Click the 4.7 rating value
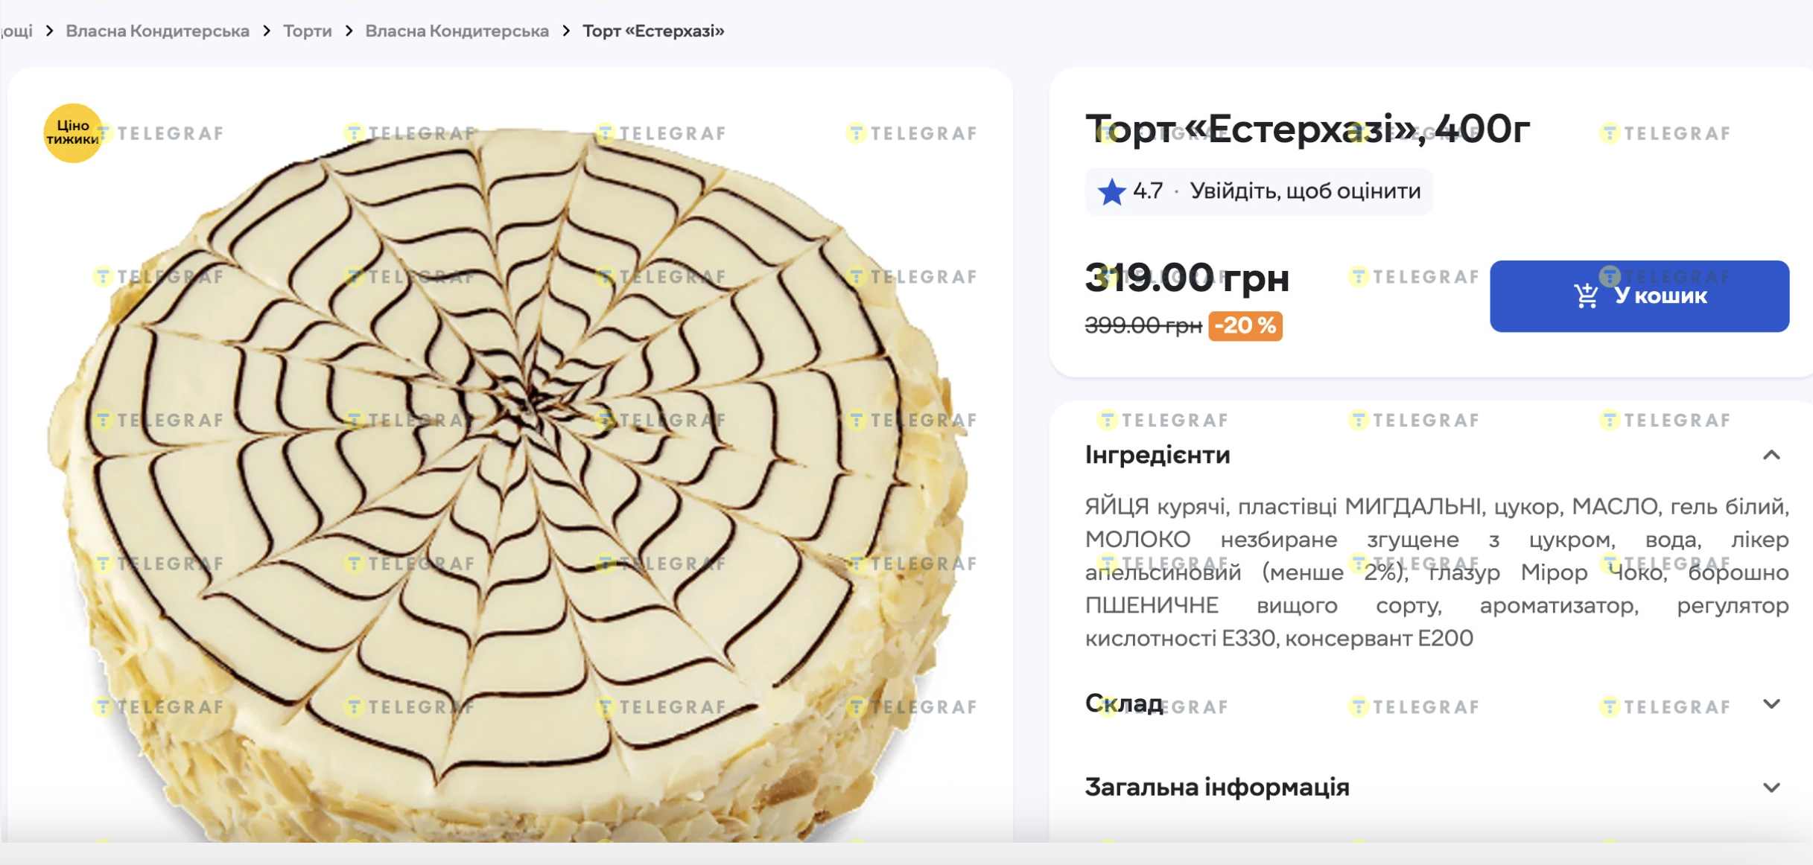 (x=1147, y=191)
